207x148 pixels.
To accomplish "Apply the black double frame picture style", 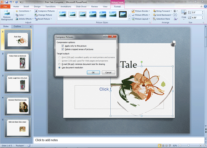I will pos(123,14).
